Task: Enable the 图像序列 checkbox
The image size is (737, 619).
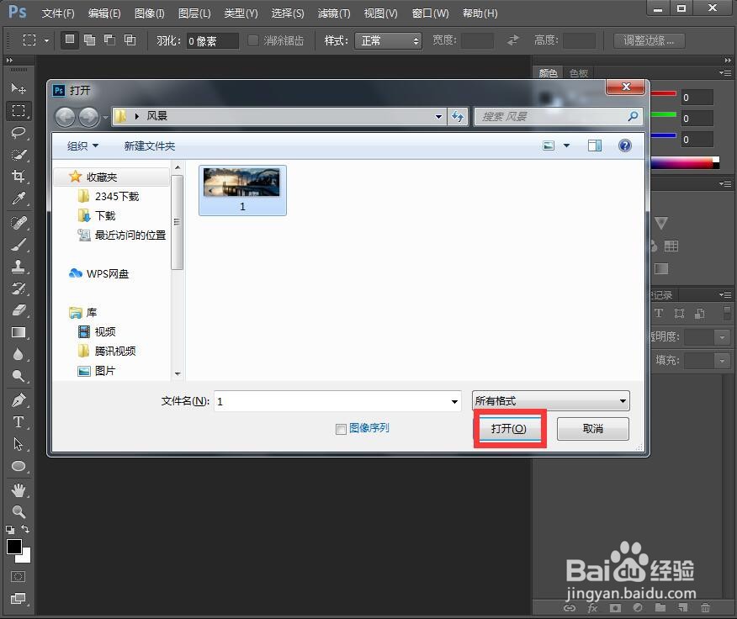Action: (x=342, y=429)
